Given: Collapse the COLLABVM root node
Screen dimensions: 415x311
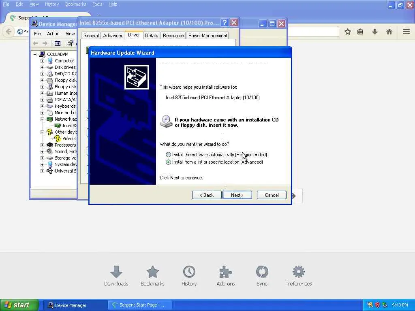Looking at the screenshot, I should coord(35,54).
